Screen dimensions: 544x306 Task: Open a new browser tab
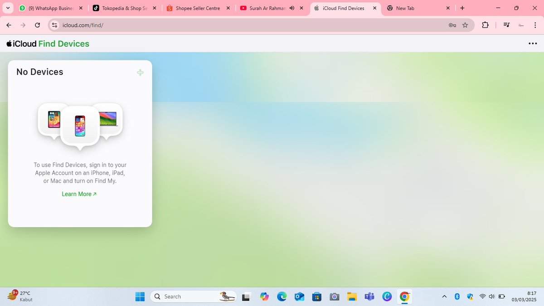click(462, 8)
